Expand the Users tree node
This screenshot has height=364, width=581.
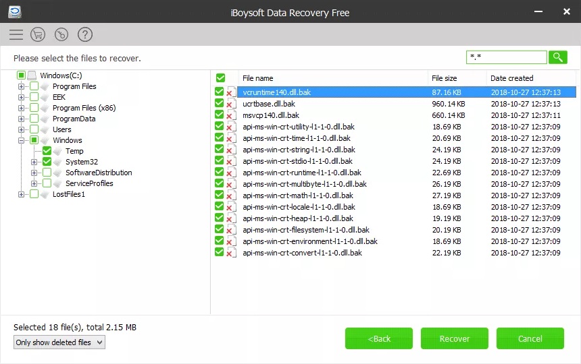(x=21, y=129)
